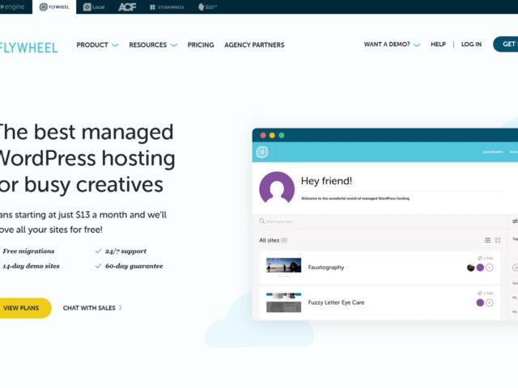Click the 14-day demo sites text
Image resolution: width=518 pixels, height=388 pixels.
coord(31,266)
